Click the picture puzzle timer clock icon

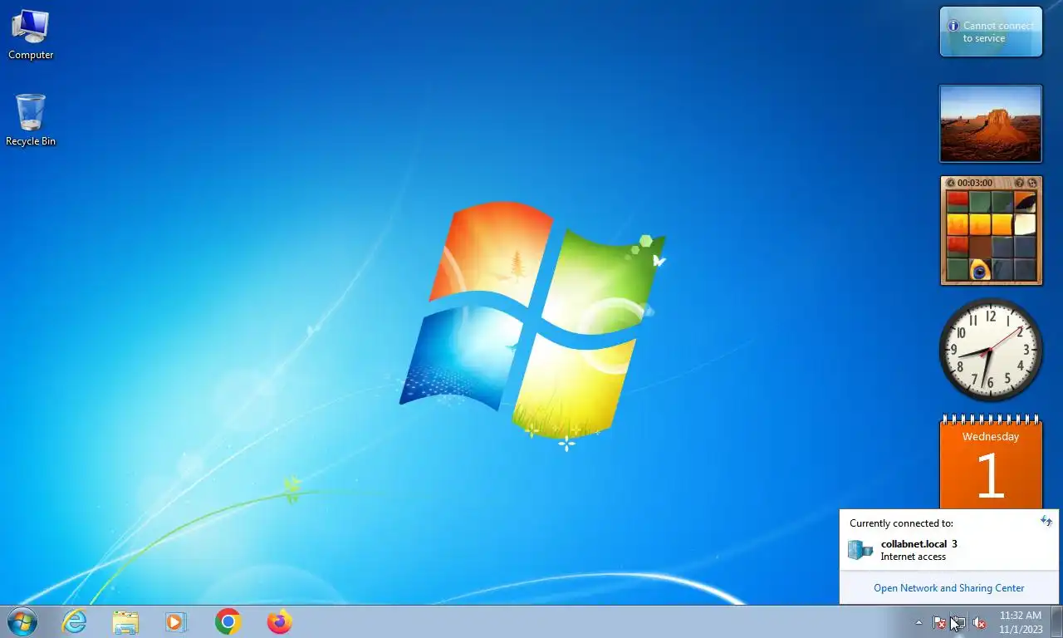(x=951, y=183)
